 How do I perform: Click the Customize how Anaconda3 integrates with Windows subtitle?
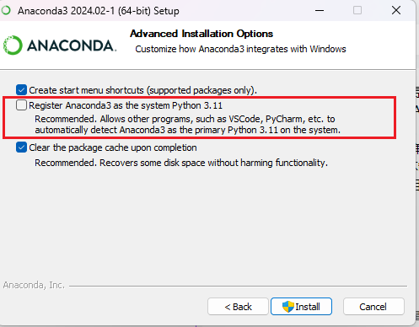coord(240,49)
